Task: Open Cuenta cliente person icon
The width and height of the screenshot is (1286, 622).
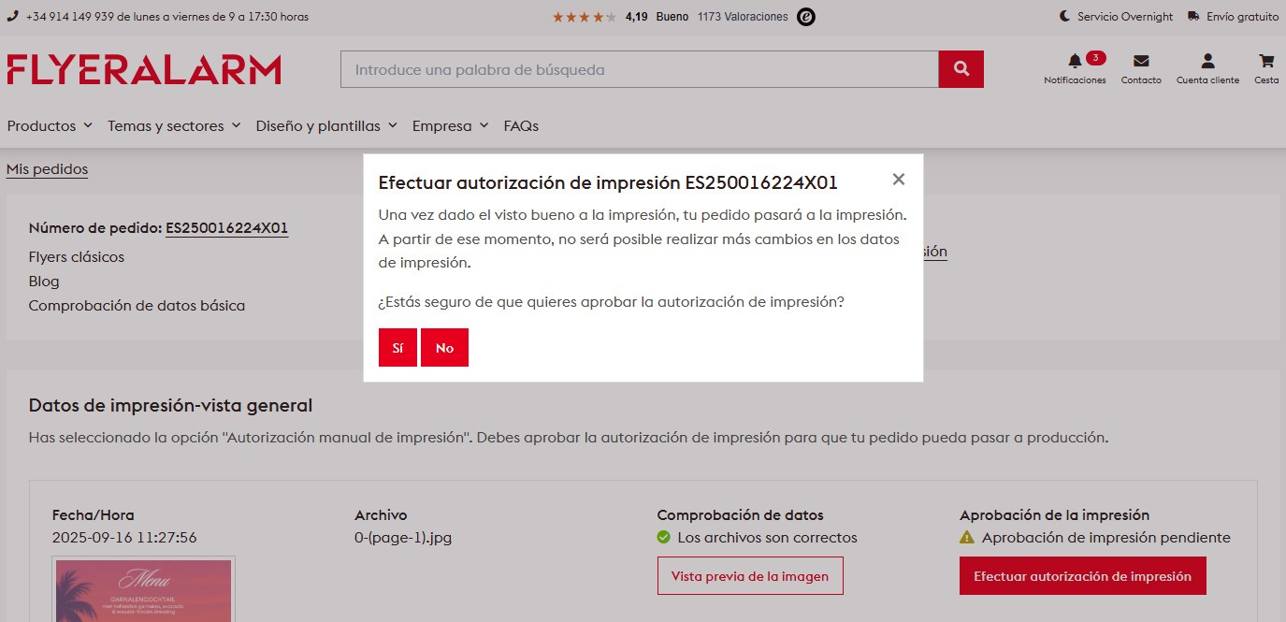Action: coord(1207,62)
